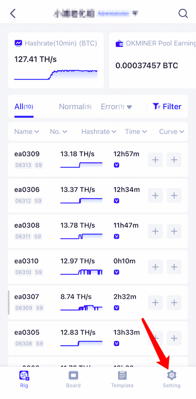Image resolution: width=196 pixels, height=399 pixels.
Task: Switch to the Normal(9) tab
Action: tap(75, 107)
